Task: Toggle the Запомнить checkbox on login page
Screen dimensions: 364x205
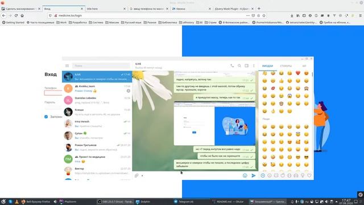Action: coord(46,117)
